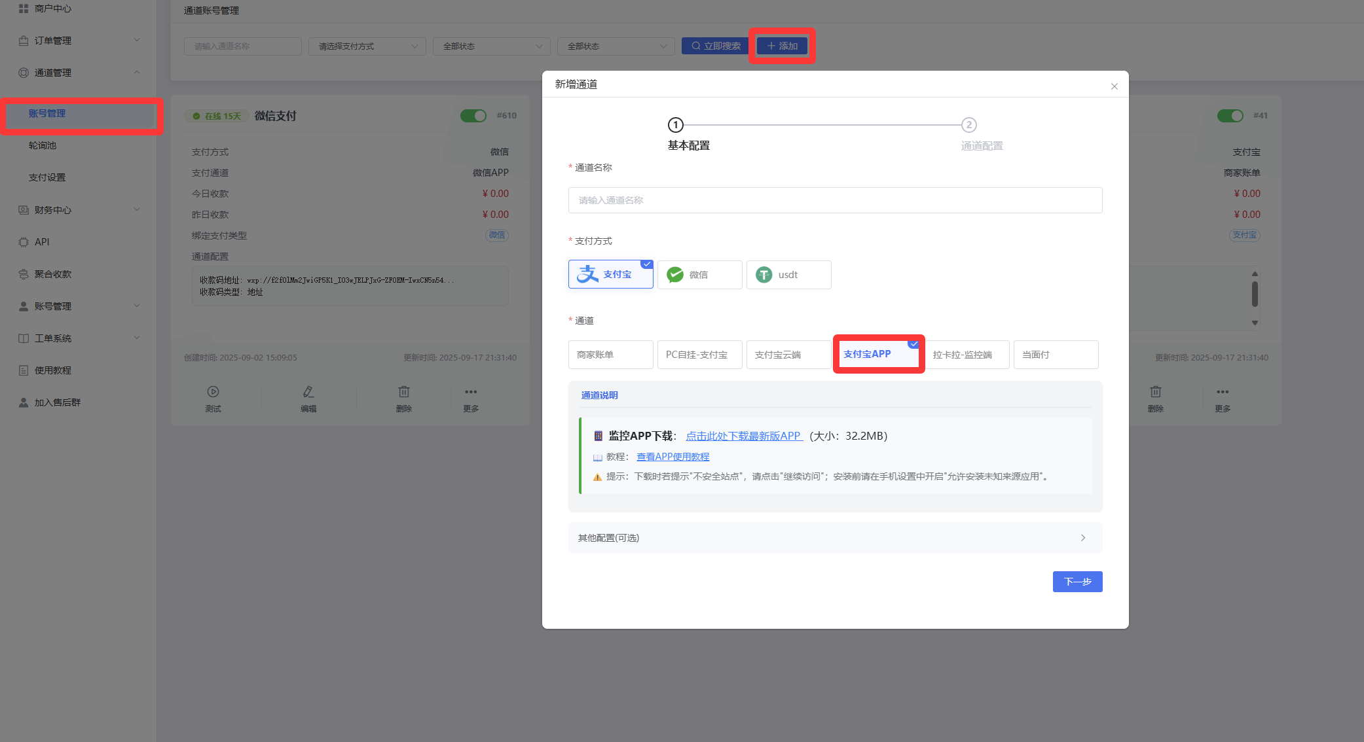Click the 删除 trash icon on the 微信支付 card

click(404, 392)
